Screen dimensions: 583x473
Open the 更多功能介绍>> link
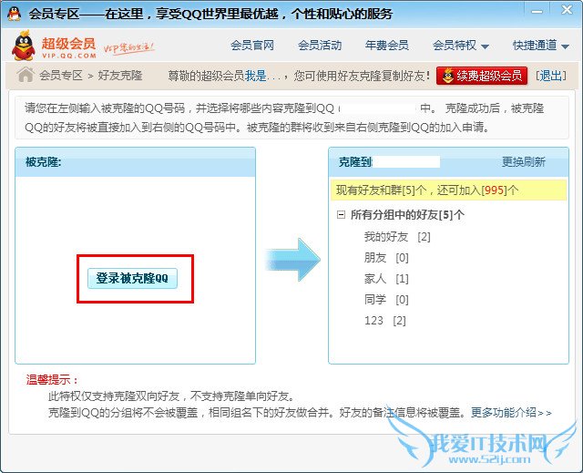tap(511, 412)
